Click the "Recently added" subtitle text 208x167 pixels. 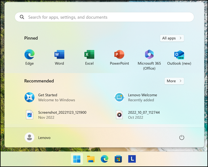141,100
